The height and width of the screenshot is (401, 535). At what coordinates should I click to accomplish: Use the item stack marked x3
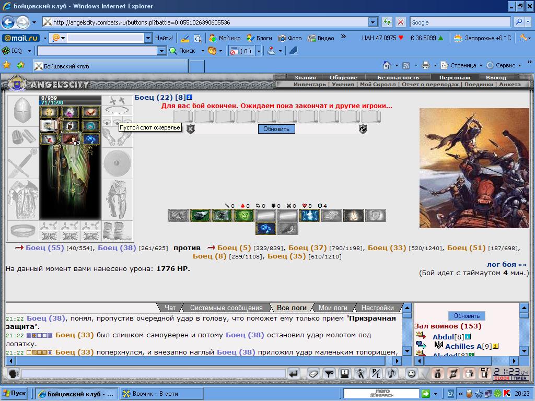(x=71, y=139)
